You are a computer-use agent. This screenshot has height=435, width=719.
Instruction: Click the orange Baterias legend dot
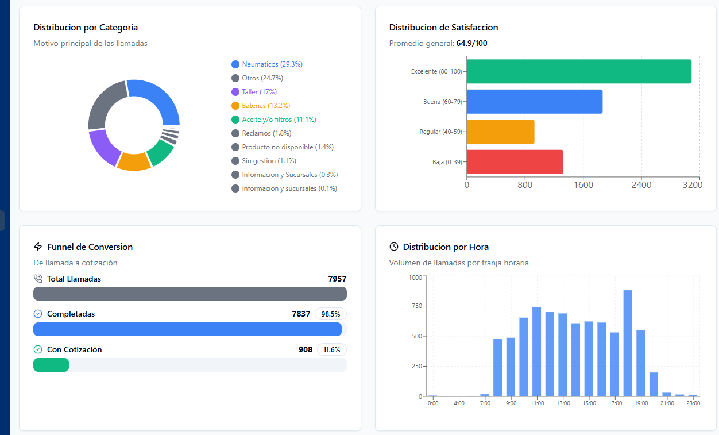click(x=235, y=106)
